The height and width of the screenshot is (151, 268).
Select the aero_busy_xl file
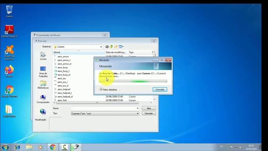[x=64, y=75]
